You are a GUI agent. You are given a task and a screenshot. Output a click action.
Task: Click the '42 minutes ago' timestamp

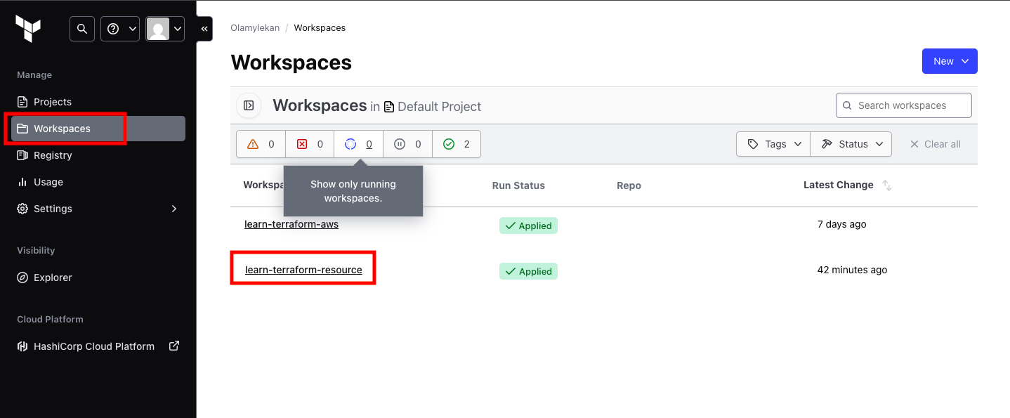[852, 270]
